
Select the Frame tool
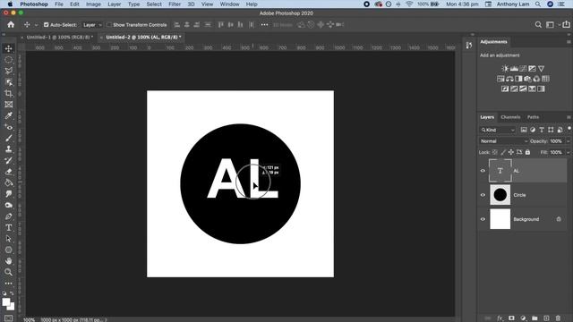8,105
